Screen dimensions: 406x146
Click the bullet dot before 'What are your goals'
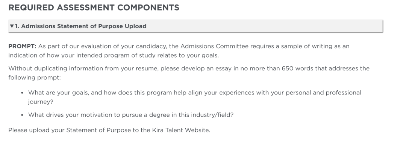(22, 93)
